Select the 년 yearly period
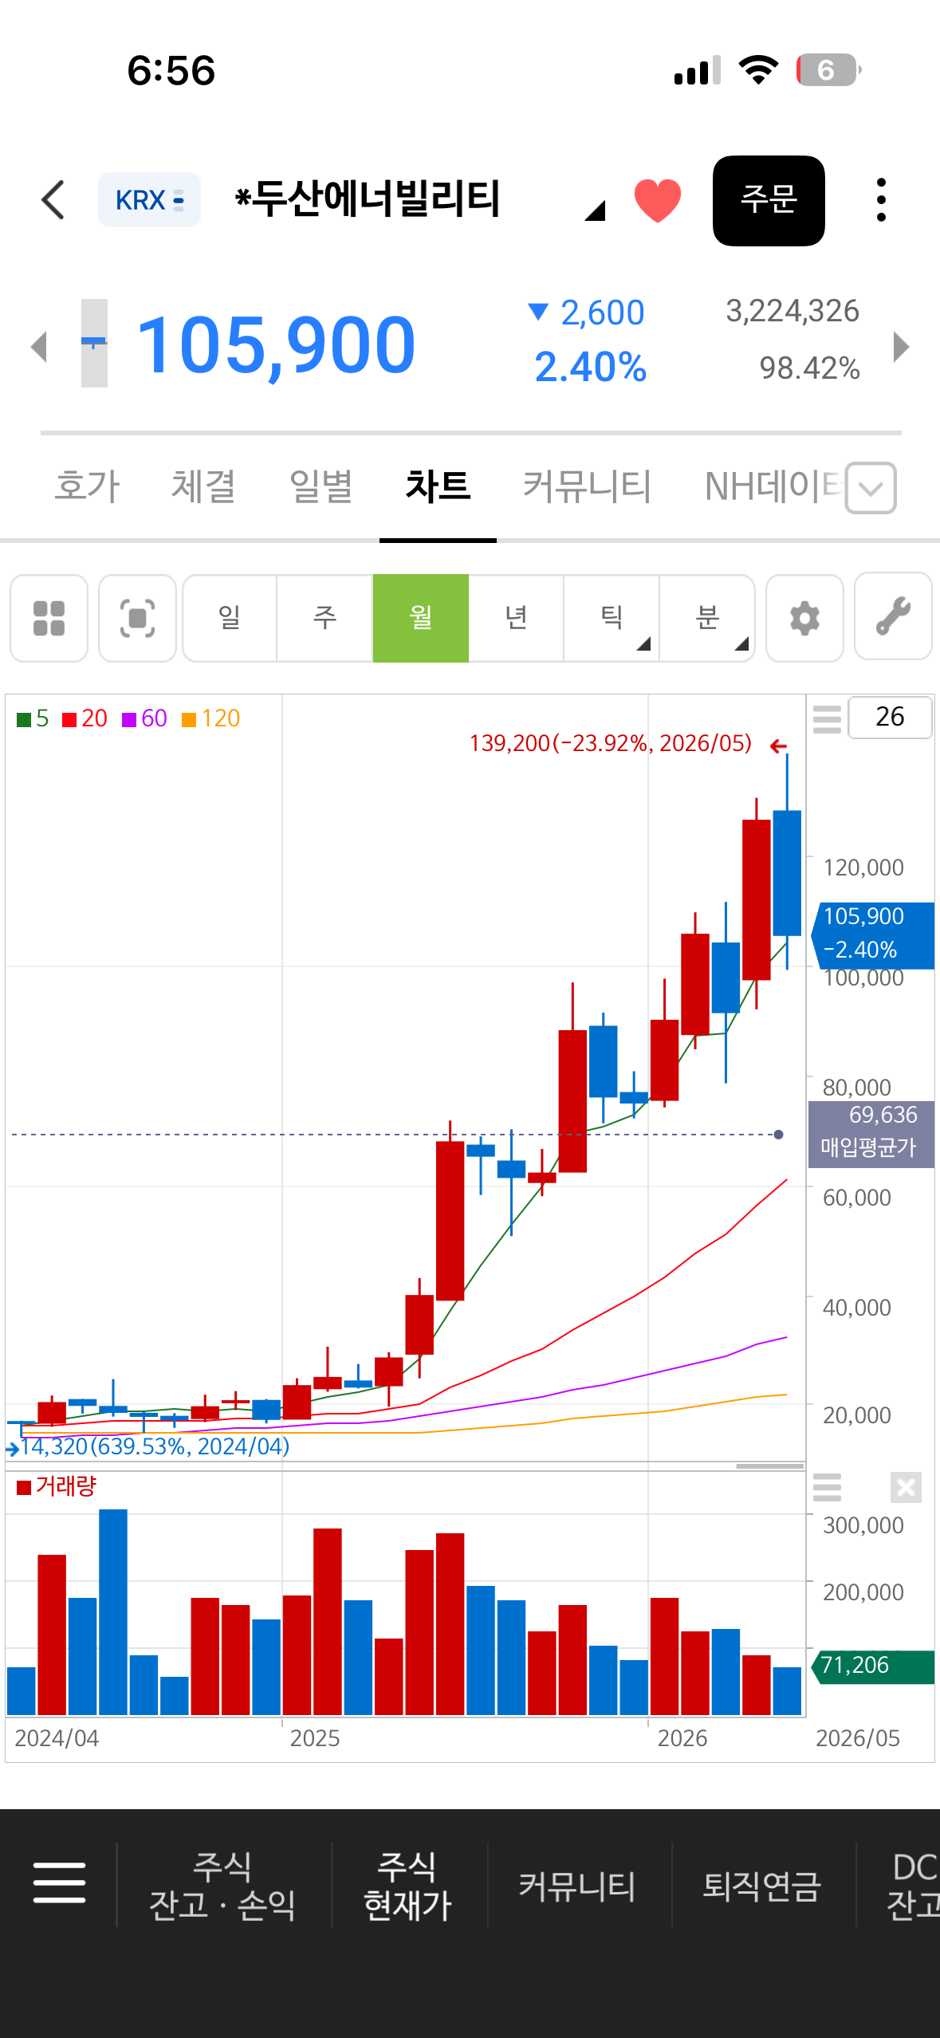The height and width of the screenshot is (2038, 940). click(516, 618)
